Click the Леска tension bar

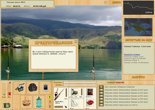point(79,85)
